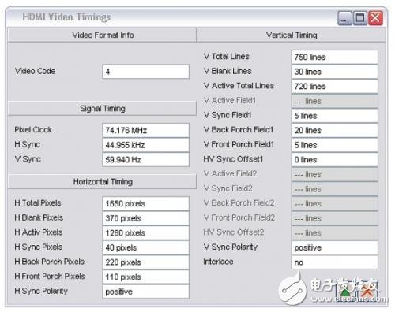Click the Video Code field showing 4
395x312 pixels.
coord(145,72)
